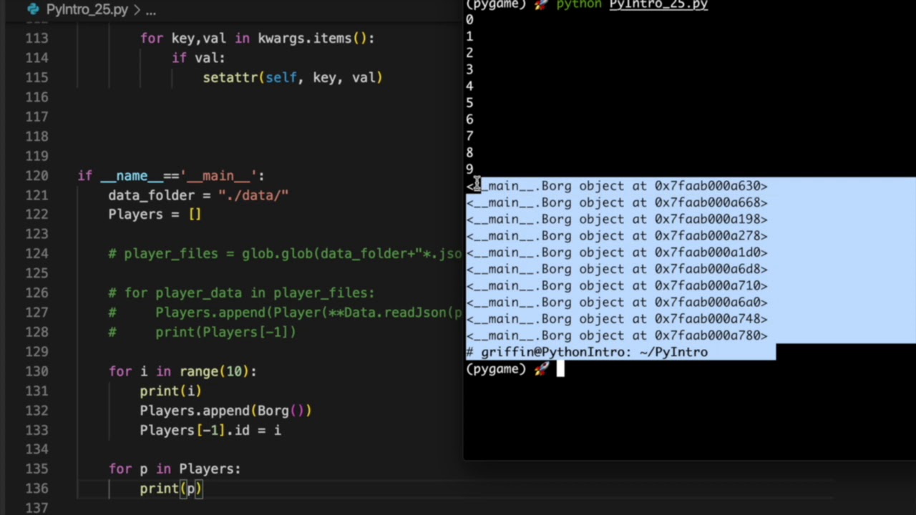Click Borg object at 0x7faab000a6d8 output
916x515 pixels.
617,269
